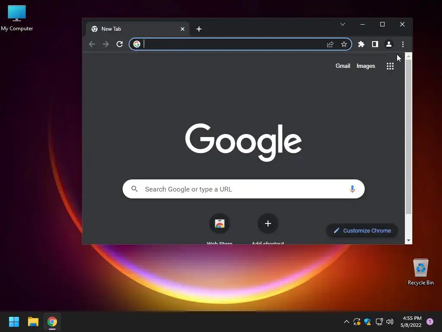Select the Recycle Bin desktop icon

[420, 272]
